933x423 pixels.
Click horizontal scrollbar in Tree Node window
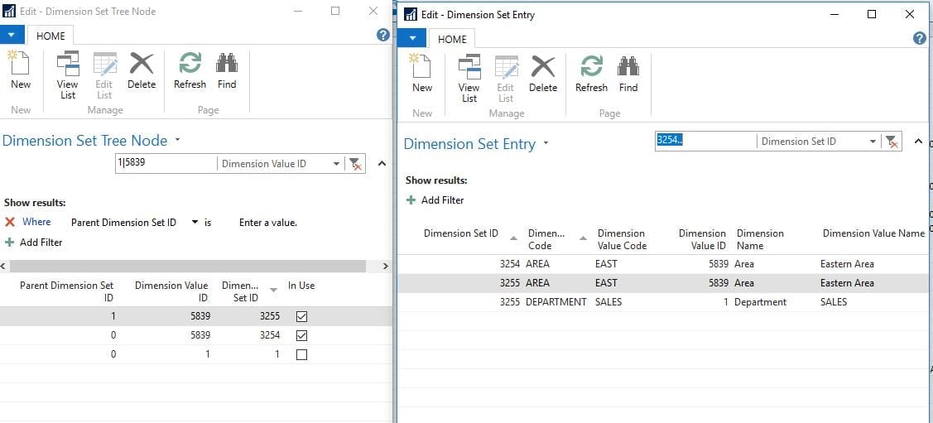coord(187,266)
